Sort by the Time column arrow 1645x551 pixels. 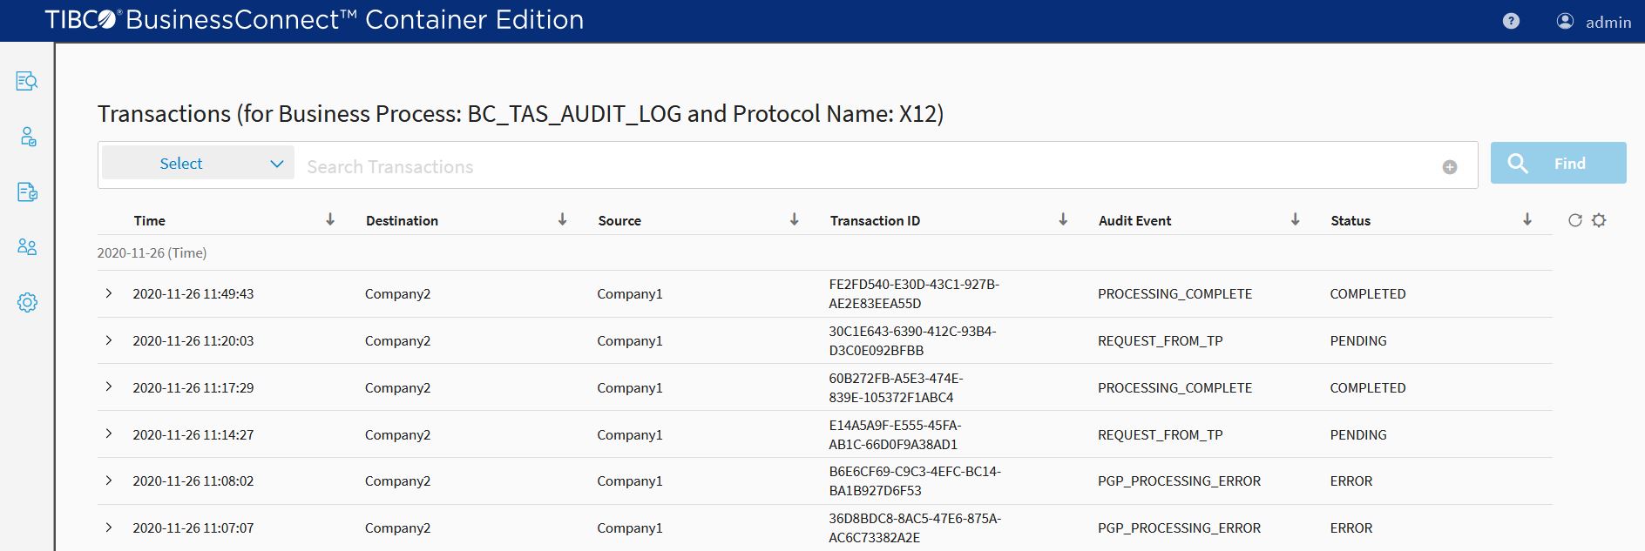tap(330, 220)
